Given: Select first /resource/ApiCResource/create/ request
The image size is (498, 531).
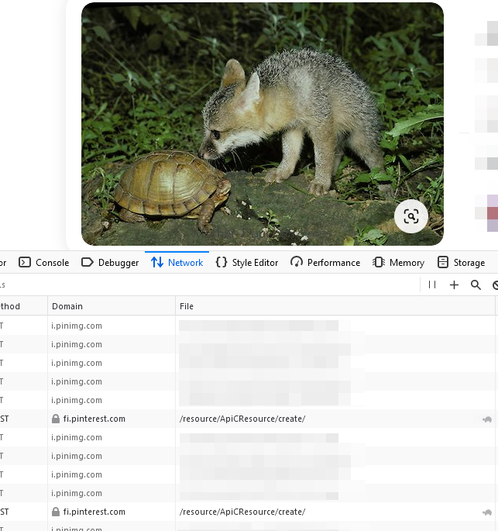Looking at the screenshot, I should (242, 419).
